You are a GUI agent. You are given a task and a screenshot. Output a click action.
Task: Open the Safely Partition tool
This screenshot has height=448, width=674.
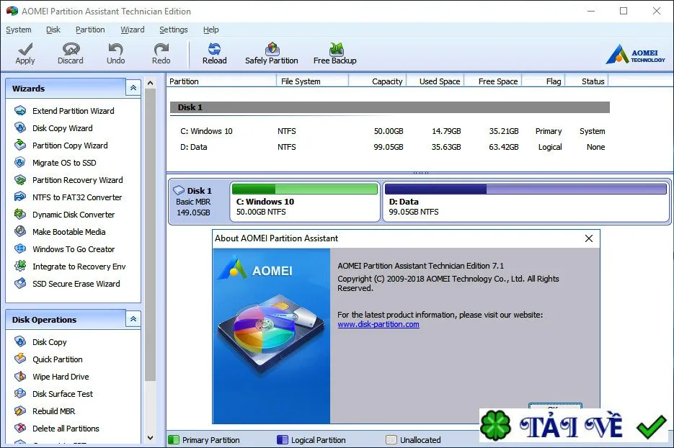(x=271, y=54)
